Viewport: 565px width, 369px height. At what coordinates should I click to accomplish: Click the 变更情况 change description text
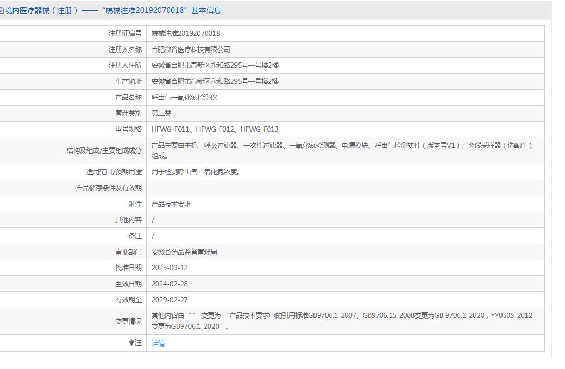click(x=342, y=321)
